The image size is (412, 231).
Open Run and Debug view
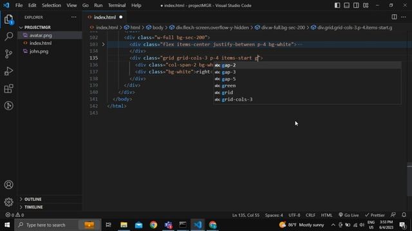[x=8, y=71]
